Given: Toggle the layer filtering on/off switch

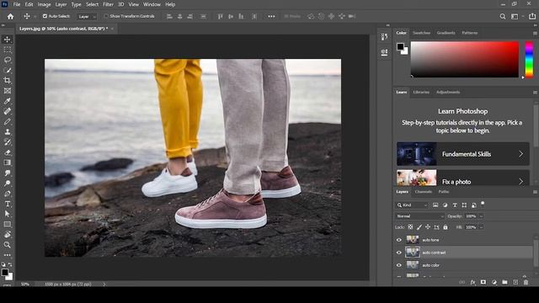Looking at the screenshot, I should (x=483, y=204).
